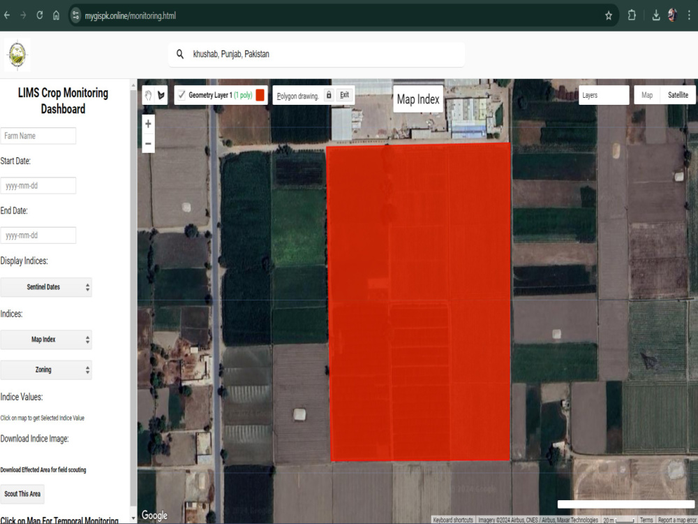The height and width of the screenshot is (524, 698).
Task: Focus the location search box showing khushab
Action: coord(316,54)
